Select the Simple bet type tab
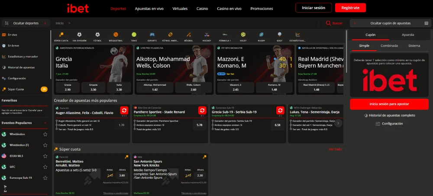 pos(364,45)
